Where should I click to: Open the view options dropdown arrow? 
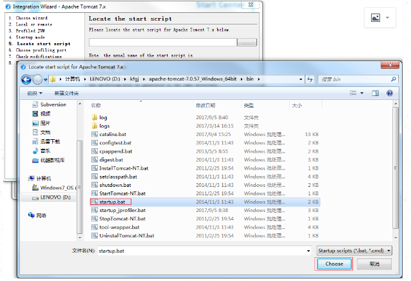pyautogui.click(x=362, y=93)
